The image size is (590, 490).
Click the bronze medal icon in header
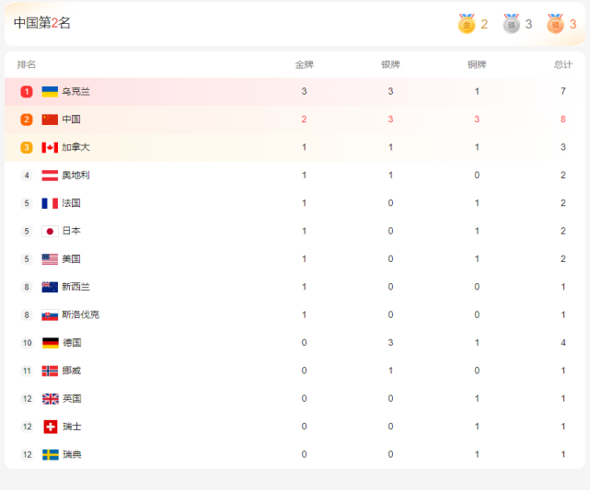click(x=555, y=24)
